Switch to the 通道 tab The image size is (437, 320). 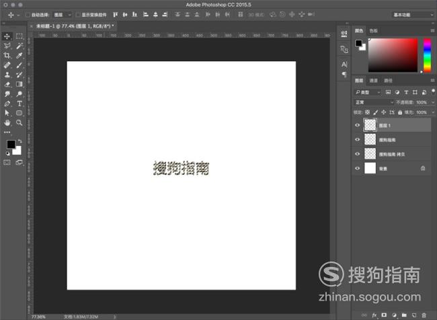373,81
